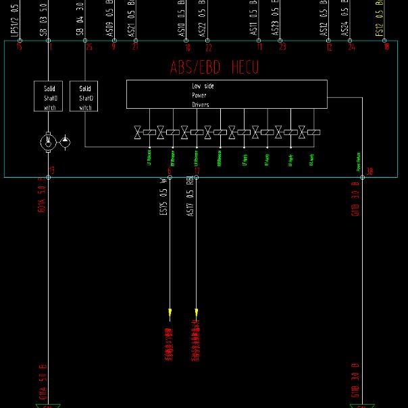Select the G01B 3.0 B label just below pin 38

click(x=355, y=199)
